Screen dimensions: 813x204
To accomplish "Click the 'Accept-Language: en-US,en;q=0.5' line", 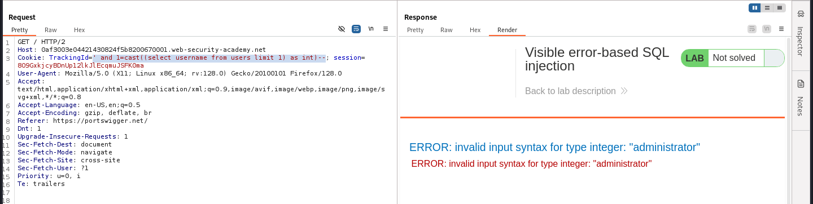I will point(79,105).
